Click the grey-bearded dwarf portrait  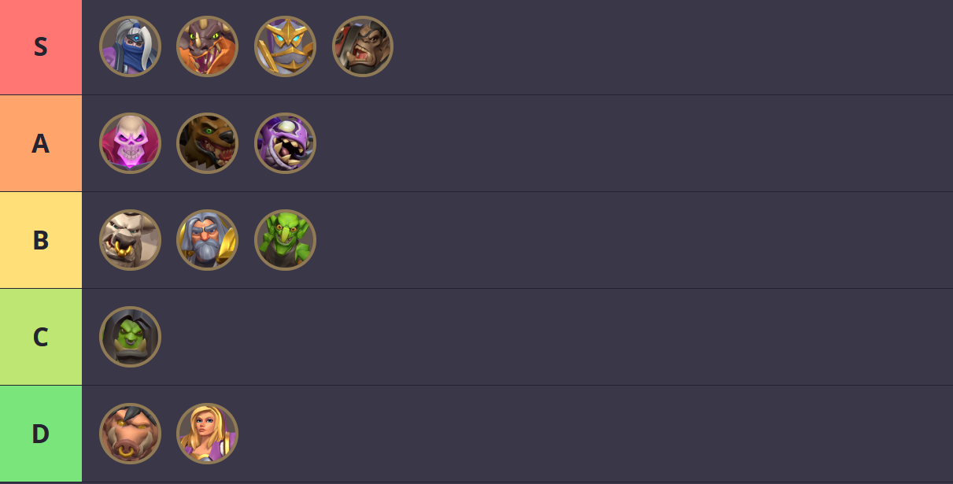click(x=207, y=240)
